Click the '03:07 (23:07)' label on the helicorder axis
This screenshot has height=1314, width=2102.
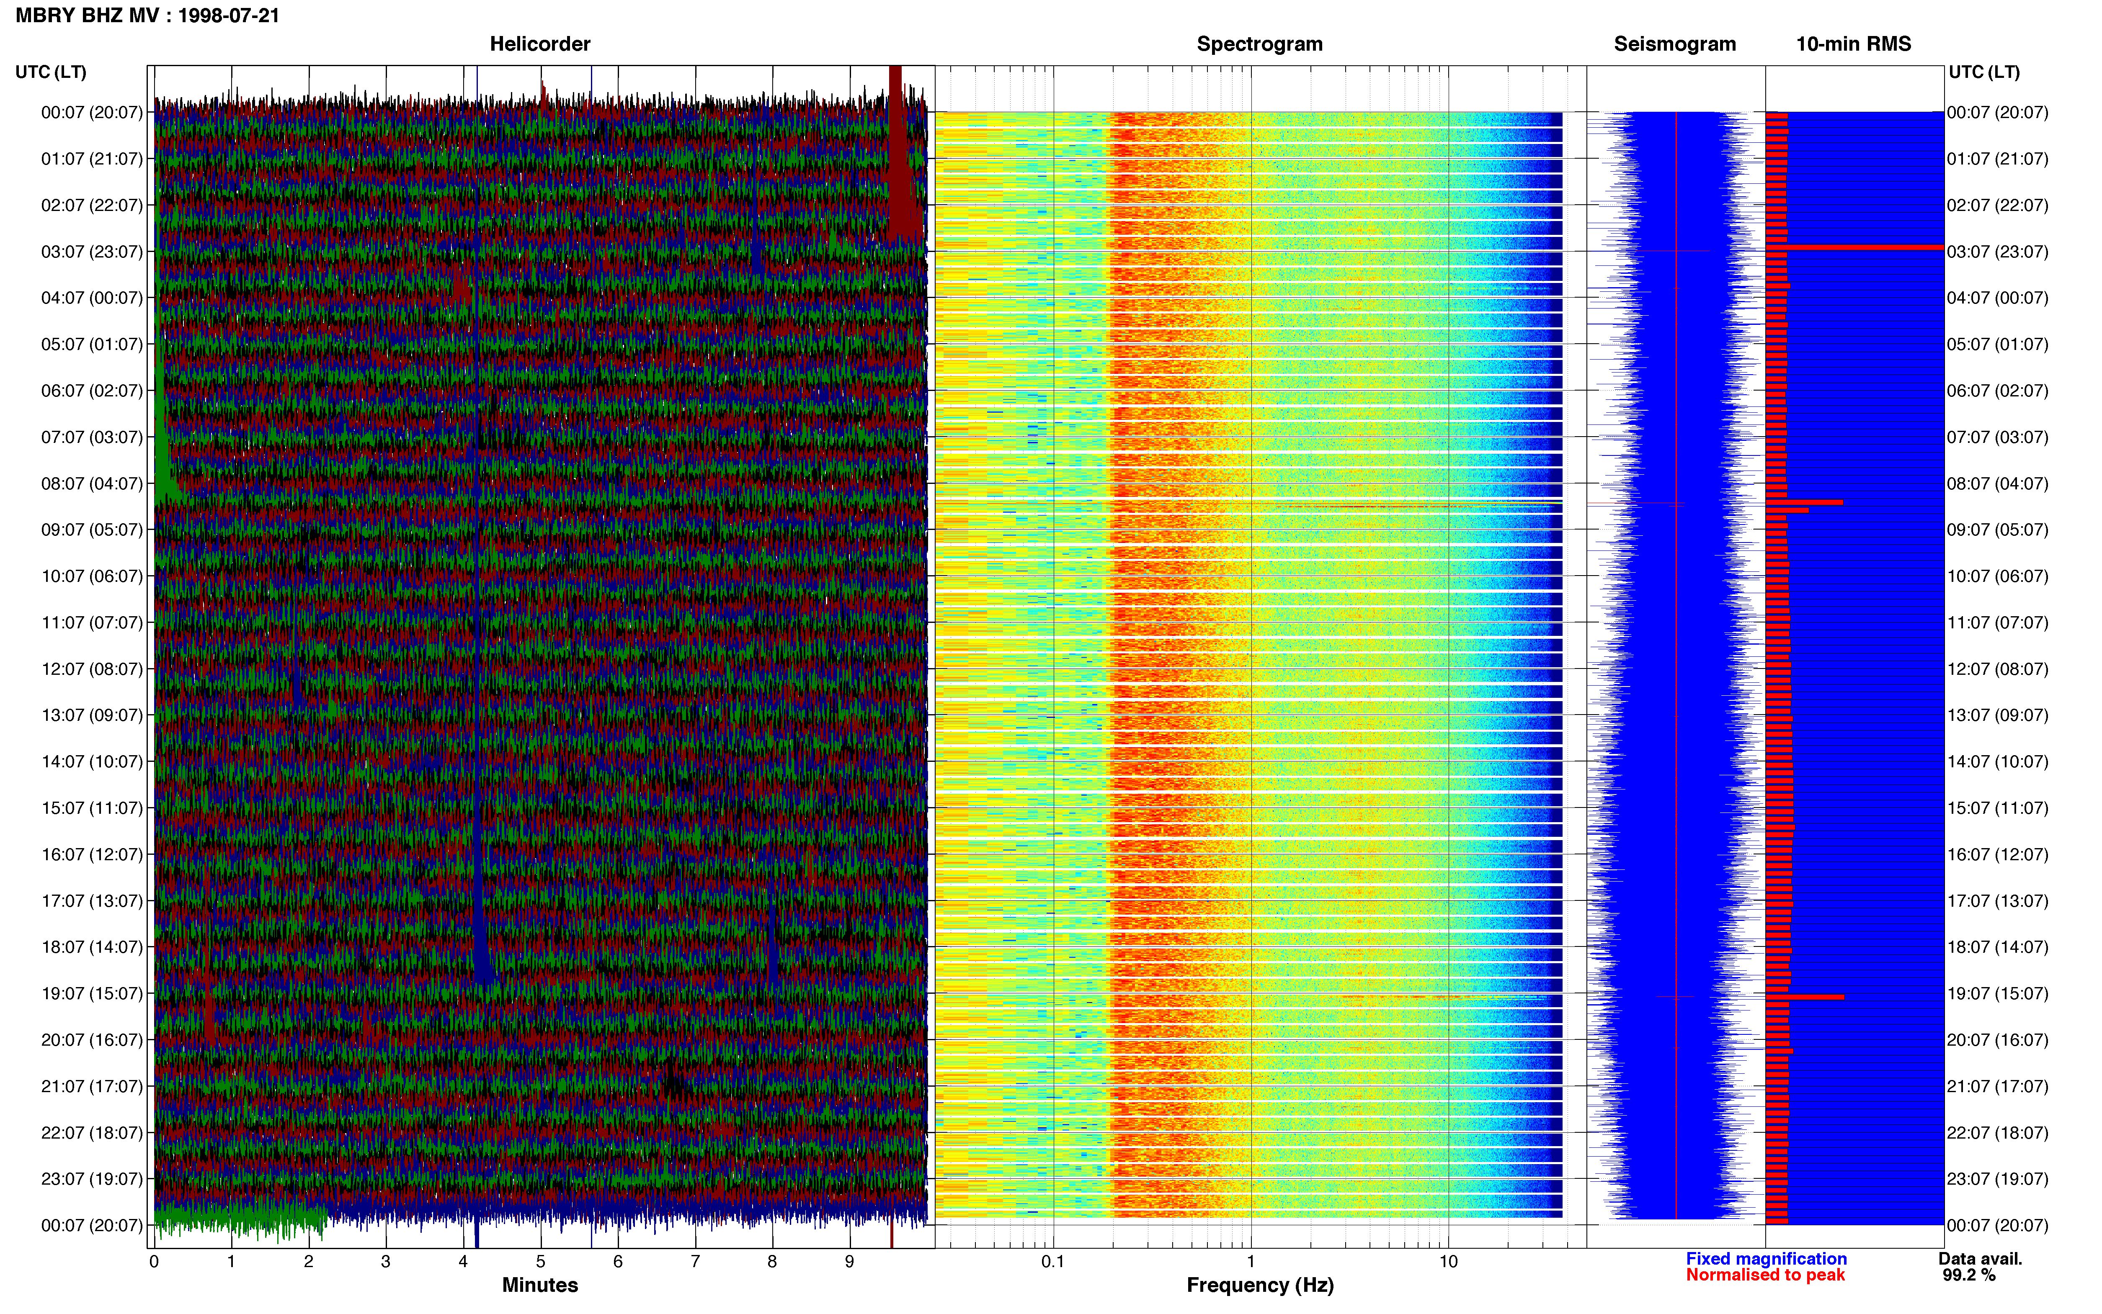point(91,252)
